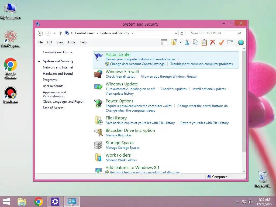276x207 pixels.
Task: Open the address bar history dropdown
Action: pyautogui.click(x=176, y=33)
